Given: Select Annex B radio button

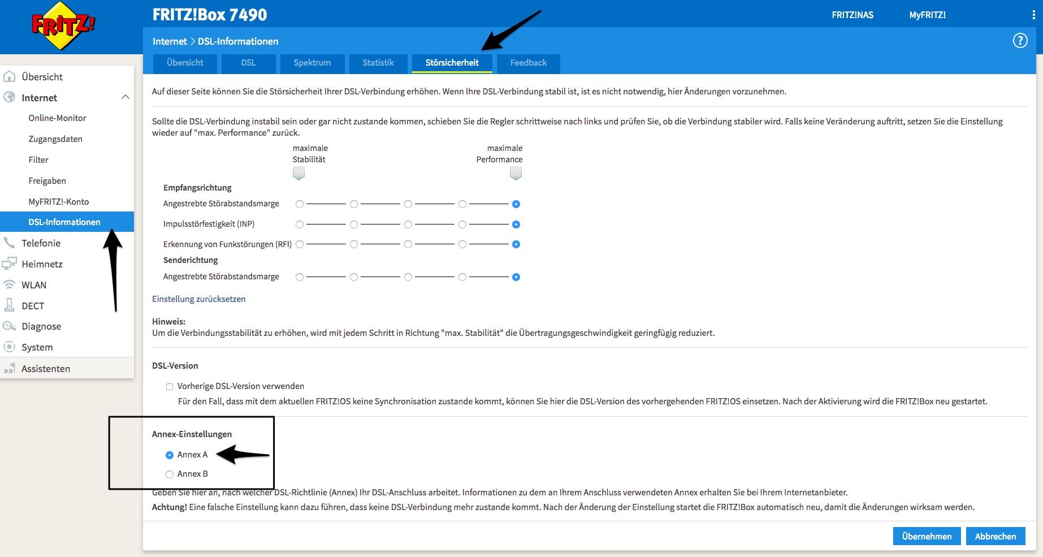Looking at the screenshot, I should [x=170, y=474].
